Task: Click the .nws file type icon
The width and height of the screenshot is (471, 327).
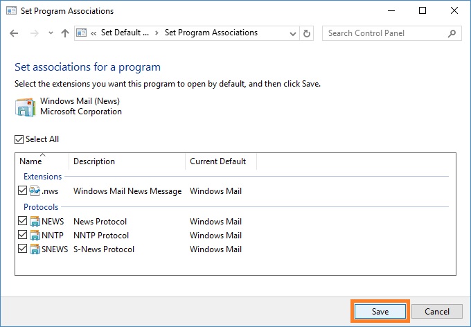Action: [35, 191]
